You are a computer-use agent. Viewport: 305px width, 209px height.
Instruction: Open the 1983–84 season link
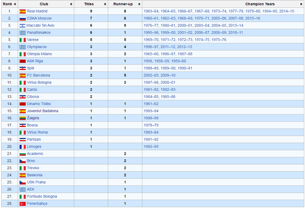[x=151, y=132]
